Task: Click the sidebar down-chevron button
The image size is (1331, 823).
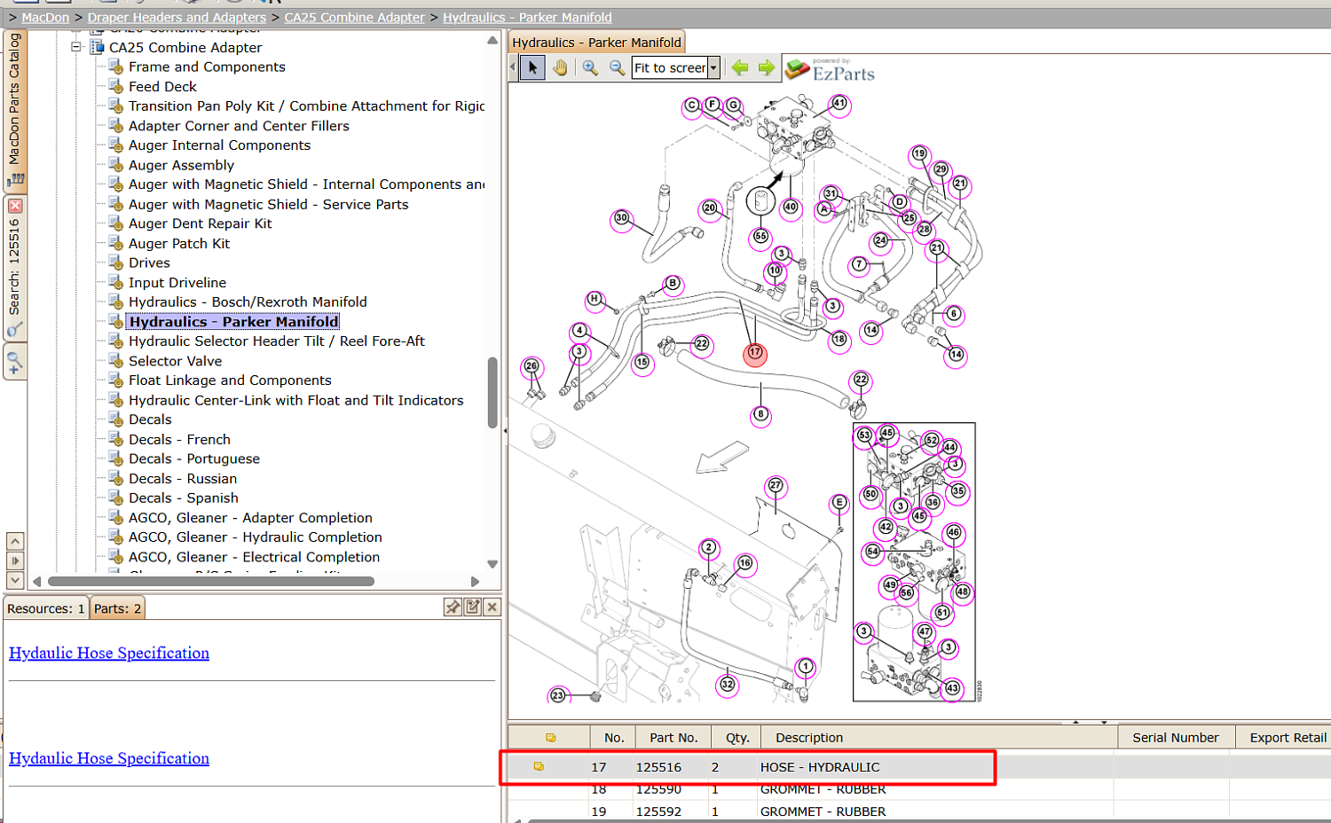Action: tap(15, 580)
